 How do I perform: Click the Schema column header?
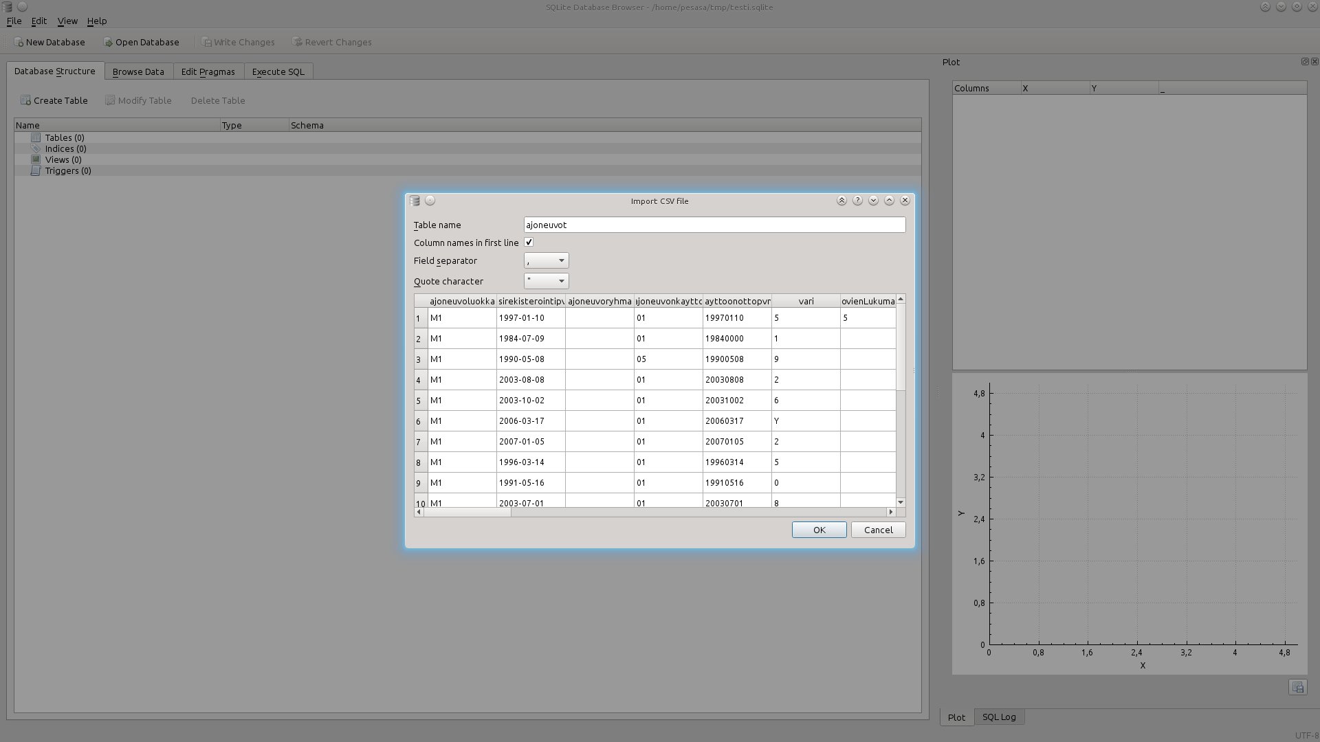tap(605, 125)
